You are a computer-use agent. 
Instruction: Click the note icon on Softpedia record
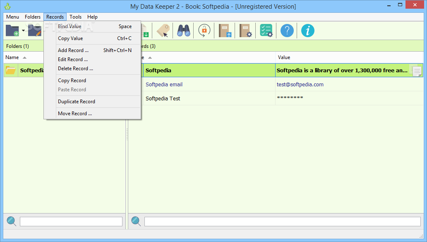pos(417,71)
